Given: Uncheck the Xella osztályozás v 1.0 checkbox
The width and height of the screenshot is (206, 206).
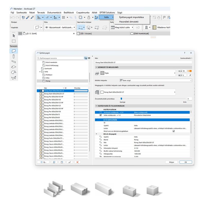Looking at the screenshot, I should coord(101,115).
